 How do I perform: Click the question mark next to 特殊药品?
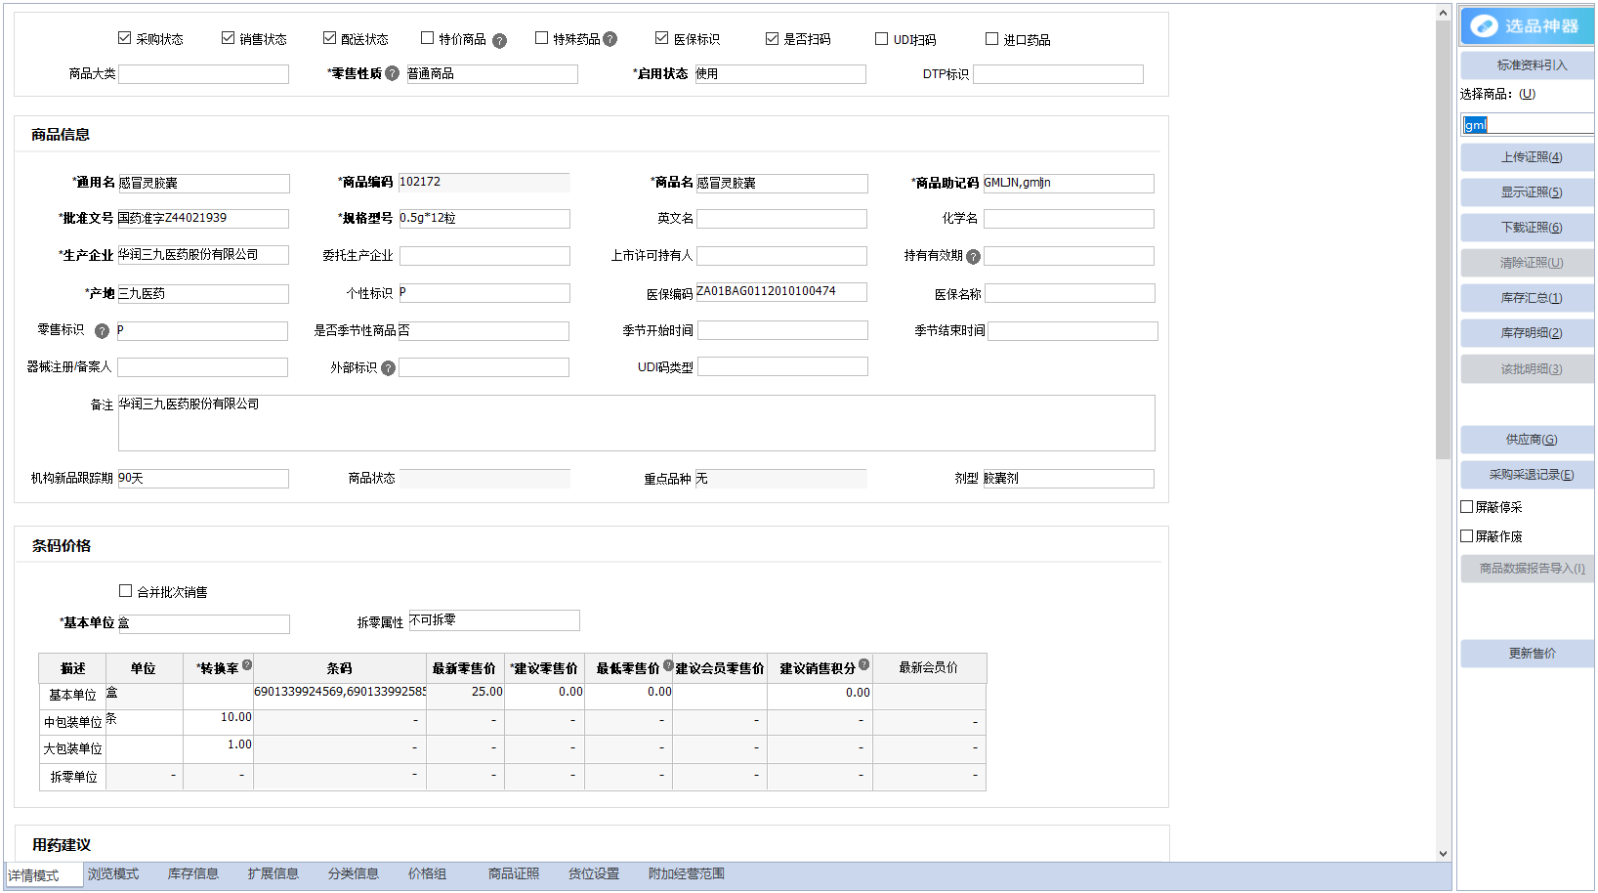610,39
